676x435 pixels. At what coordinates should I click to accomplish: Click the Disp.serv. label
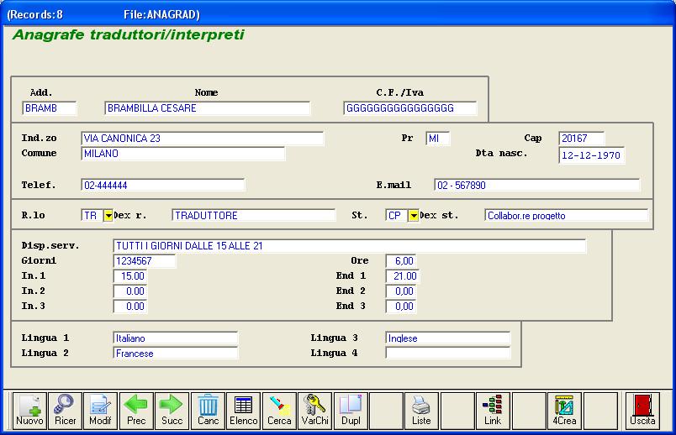click(50, 246)
